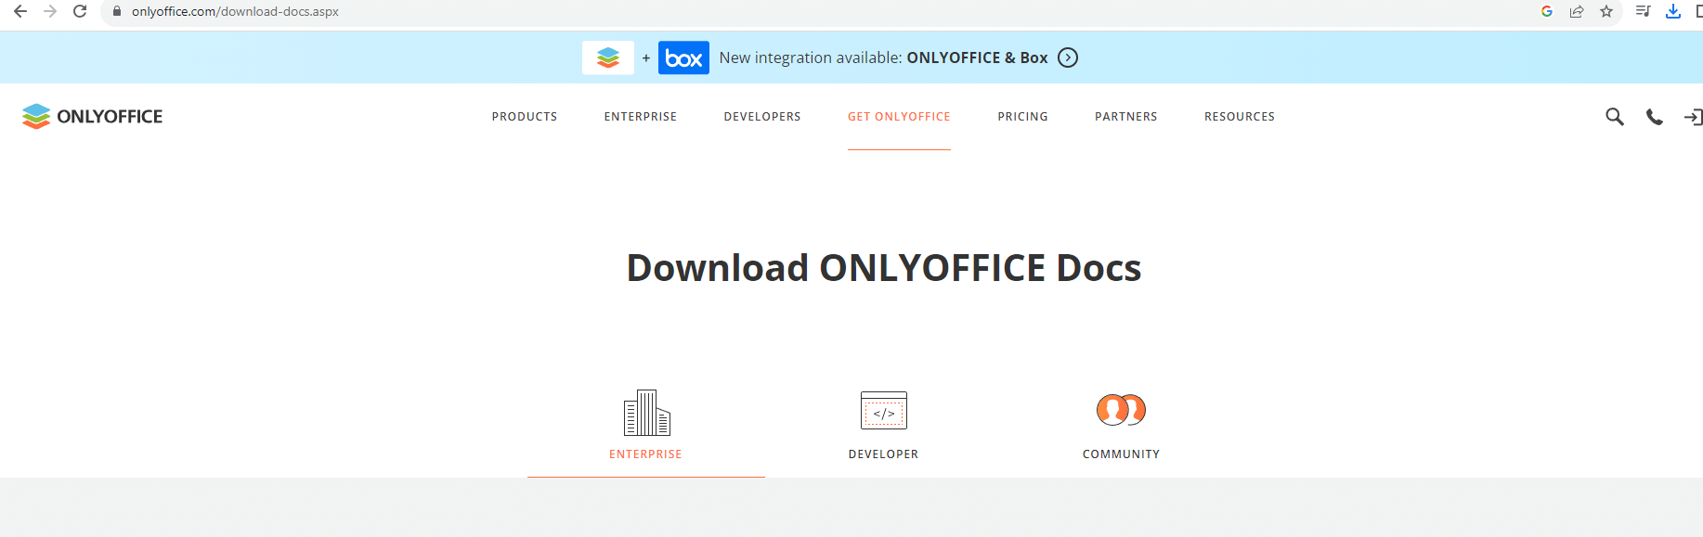Image resolution: width=1703 pixels, height=537 pixels.
Task: Reload the current page
Action: pos(80,11)
